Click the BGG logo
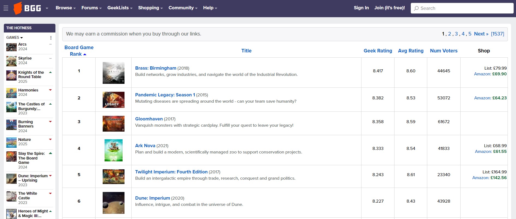Screen dimensions: 516x219 click(x=28, y=8)
